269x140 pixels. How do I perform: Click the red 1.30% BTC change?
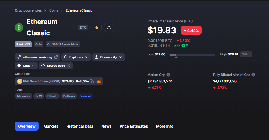[183, 41]
